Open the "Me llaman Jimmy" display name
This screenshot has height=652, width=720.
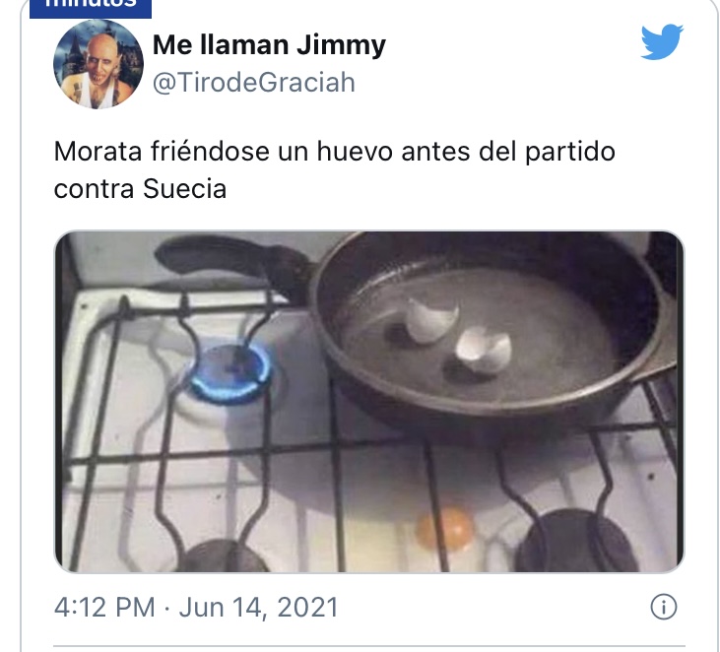pos(269,45)
